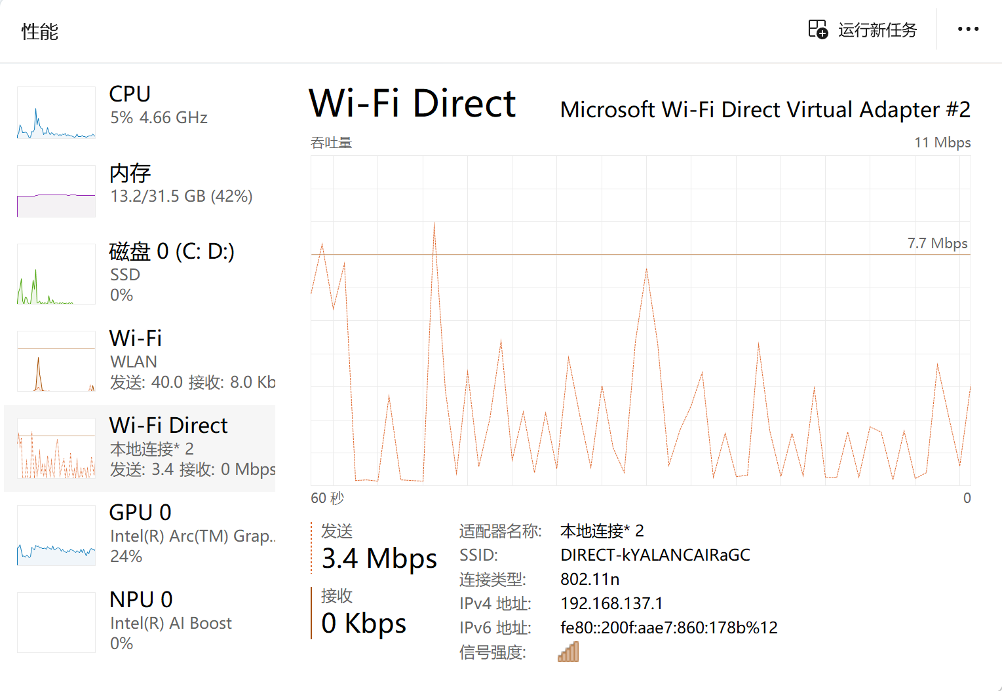
Task: Click the Wi-Fi Direct throughput graph area
Action: click(x=640, y=320)
